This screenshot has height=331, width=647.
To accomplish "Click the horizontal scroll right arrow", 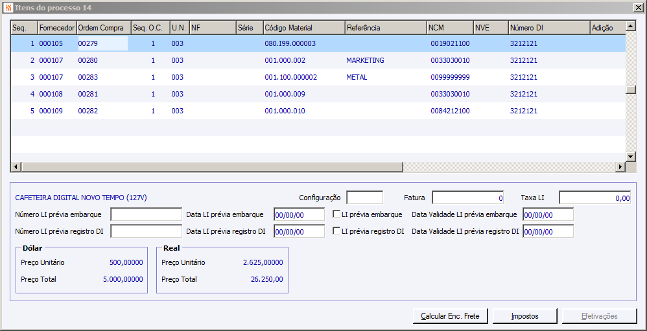I will coord(620,167).
